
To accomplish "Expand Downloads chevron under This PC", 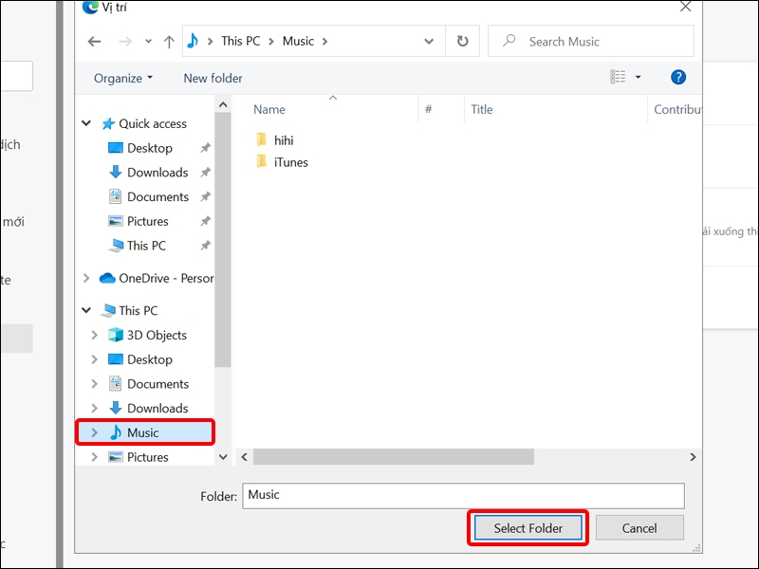I will coord(94,409).
